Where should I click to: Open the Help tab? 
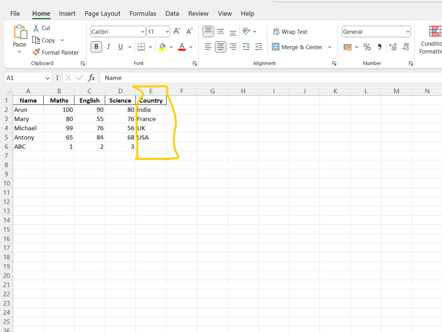tap(248, 14)
